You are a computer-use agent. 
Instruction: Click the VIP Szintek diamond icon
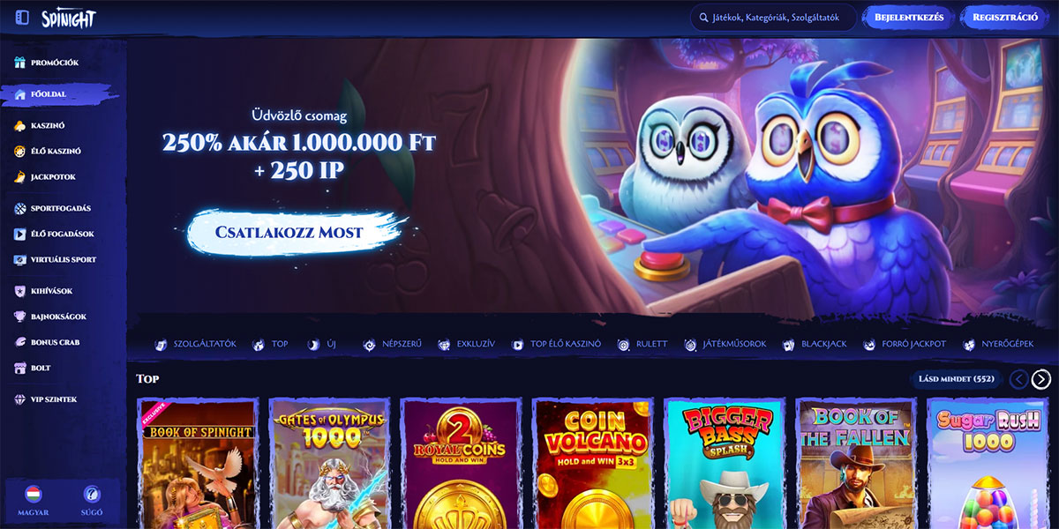coord(20,399)
